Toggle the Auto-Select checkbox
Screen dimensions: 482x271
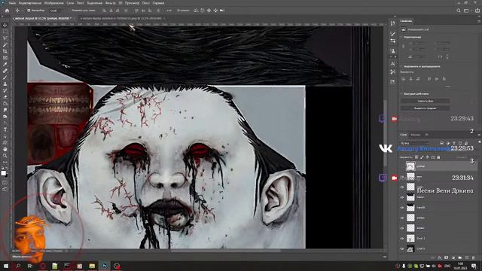pyautogui.click(x=29, y=11)
